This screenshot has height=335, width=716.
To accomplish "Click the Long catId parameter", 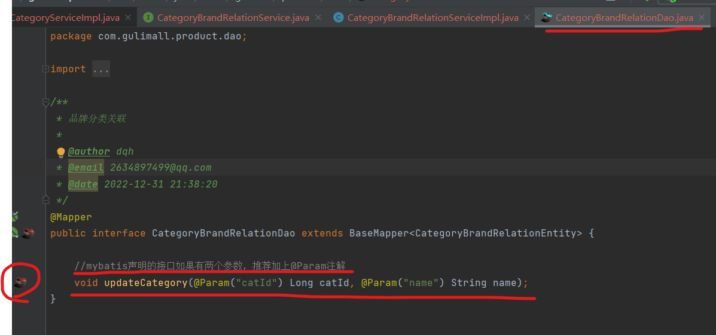I will (319, 282).
